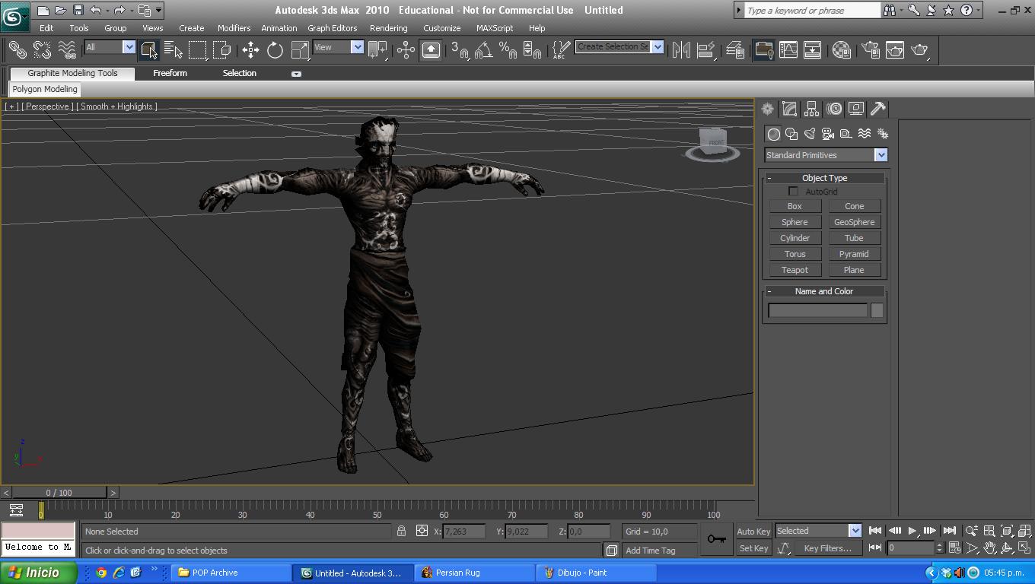This screenshot has height=584, width=1035.
Task: Open the Modify command panel tab
Action: click(x=789, y=109)
